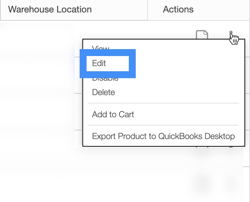Click Warehouse Location cell left of Export option
250x202 pixels.
tap(38, 136)
